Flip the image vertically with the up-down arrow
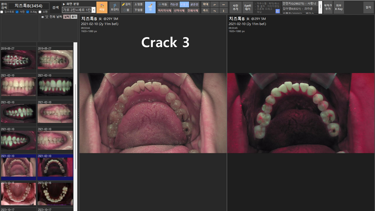The height and width of the screenshot is (211, 375). click(x=224, y=11)
